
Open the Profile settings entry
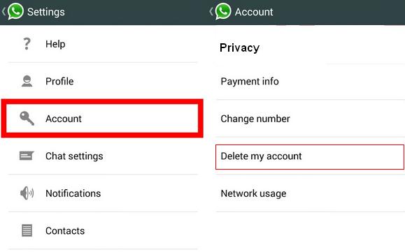click(103, 81)
